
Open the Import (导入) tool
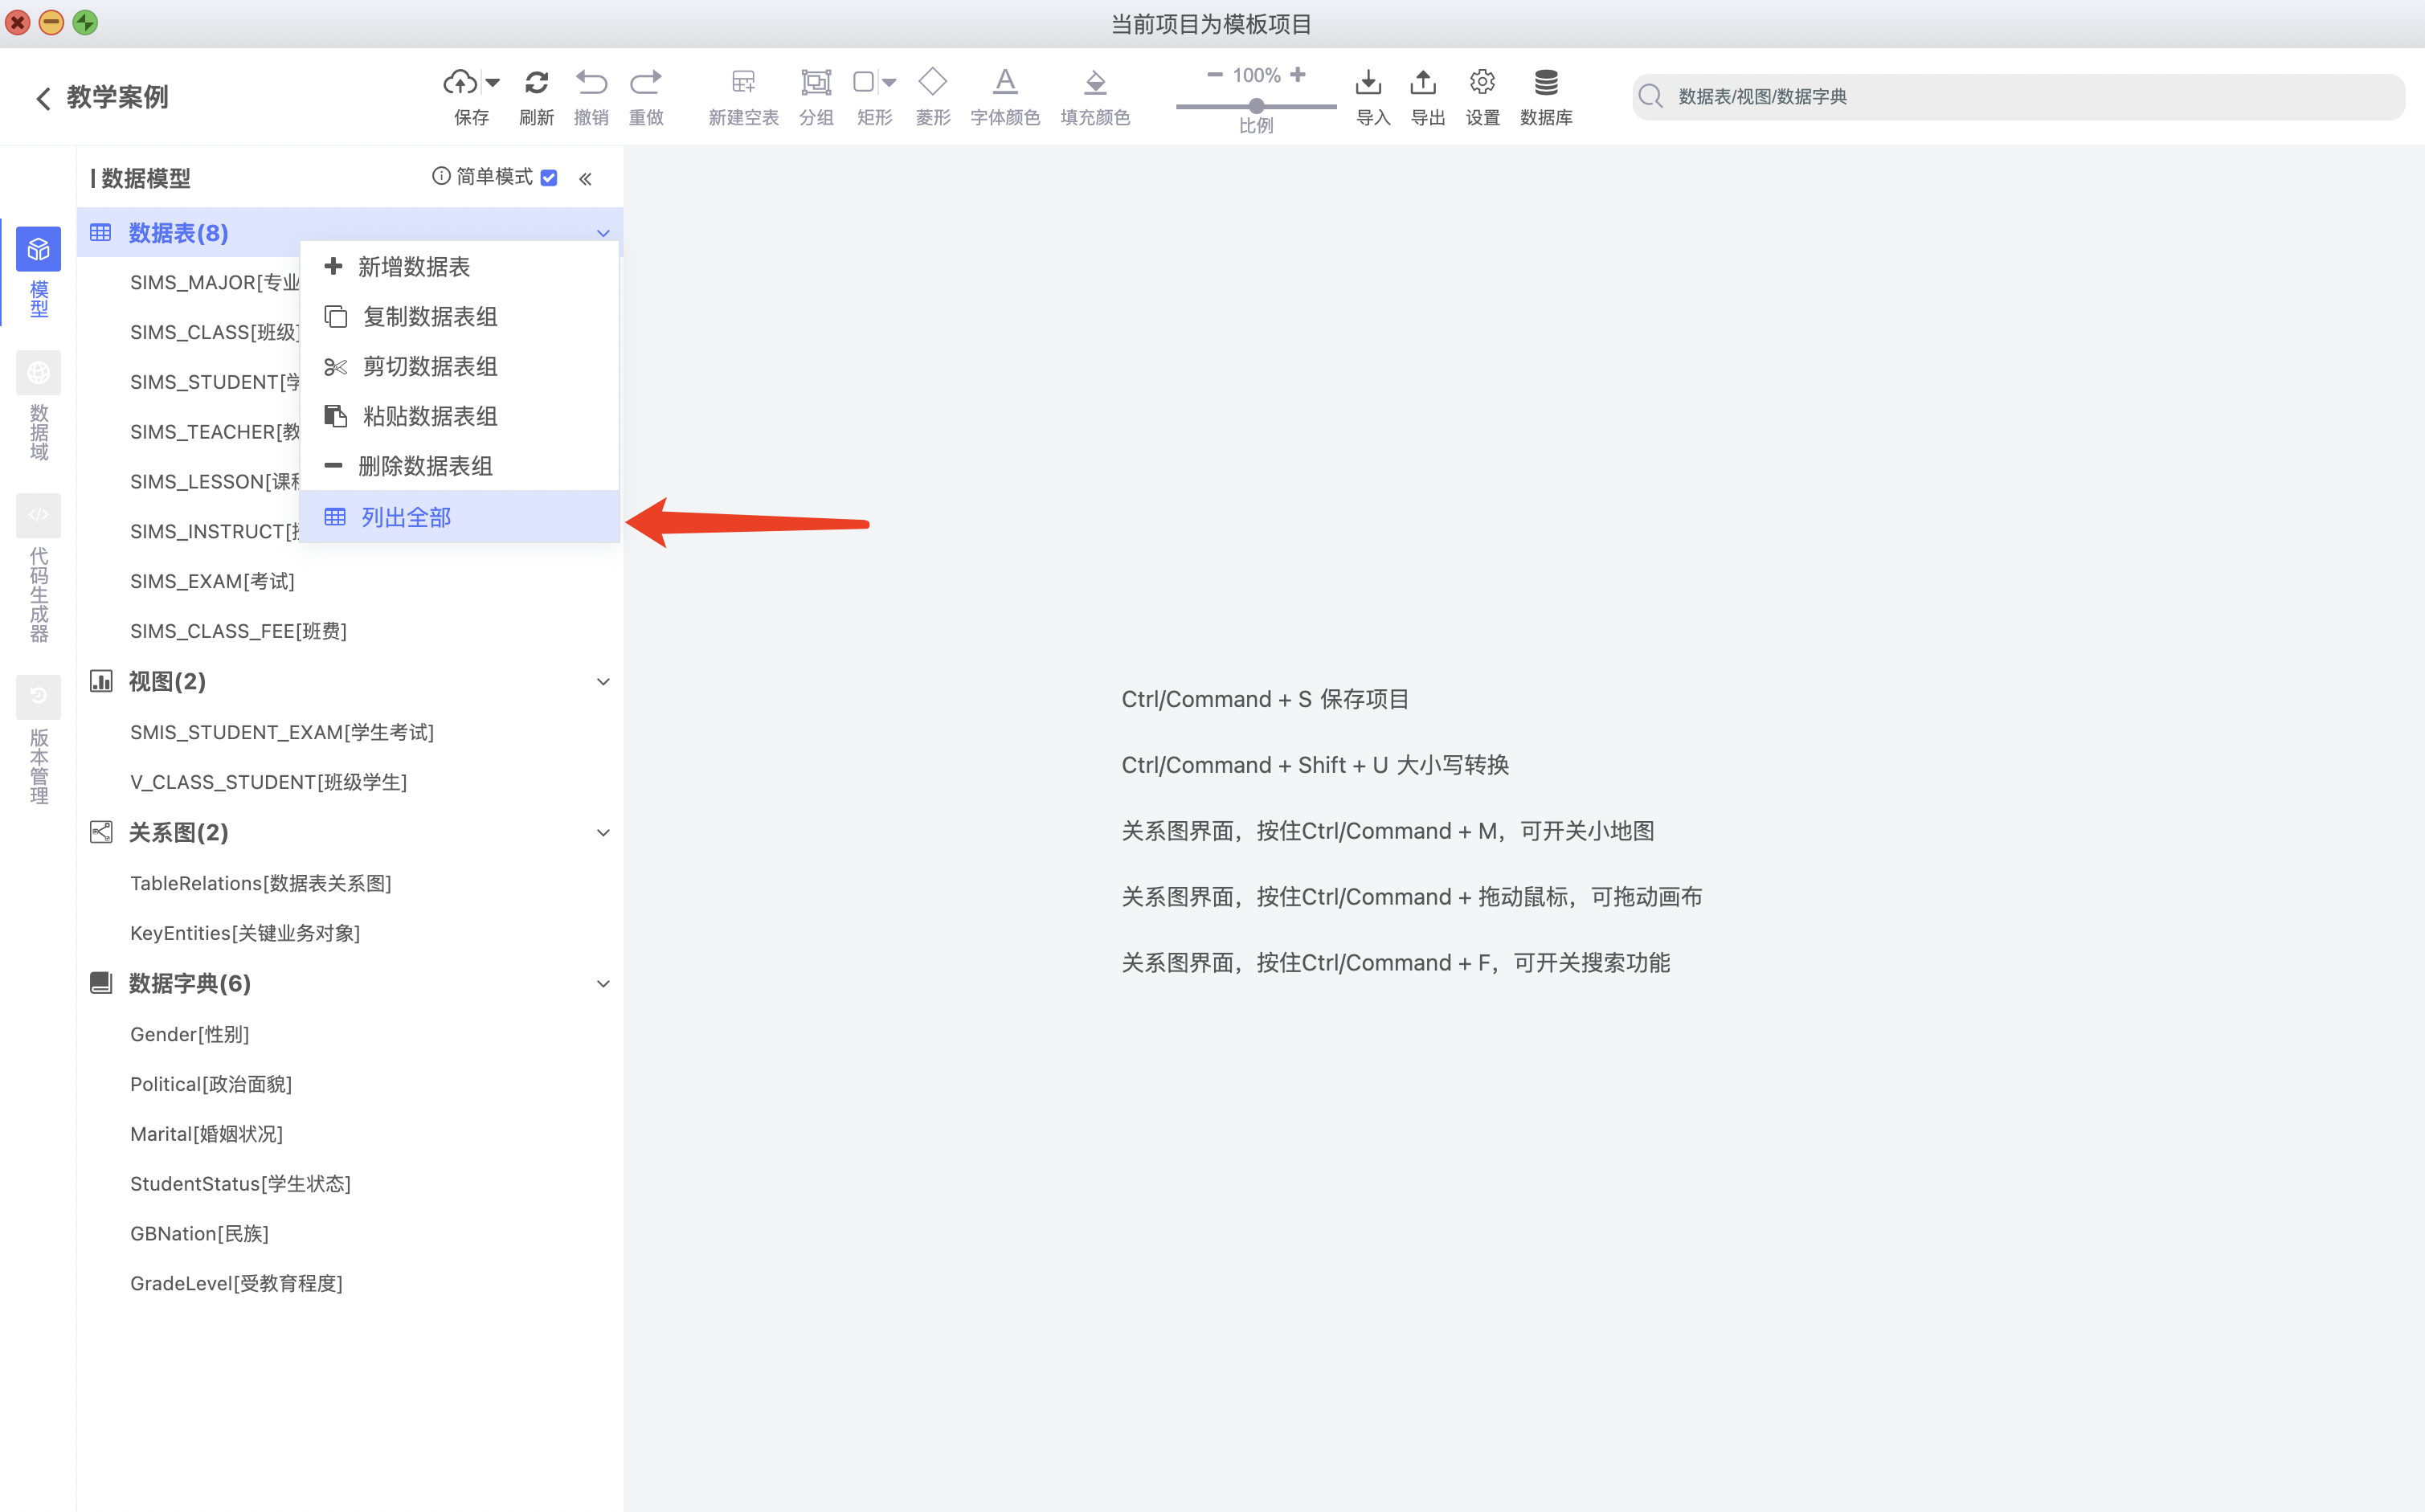(1368, 83)
